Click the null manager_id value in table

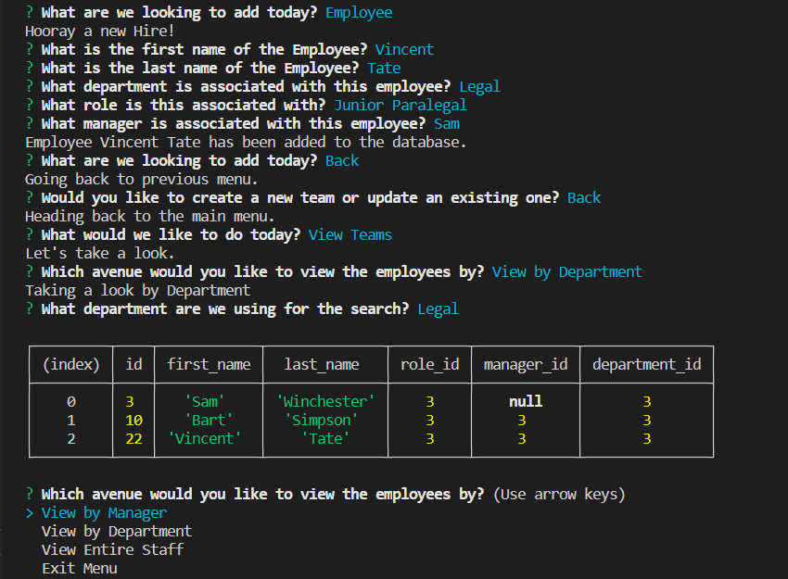point(525,400)
